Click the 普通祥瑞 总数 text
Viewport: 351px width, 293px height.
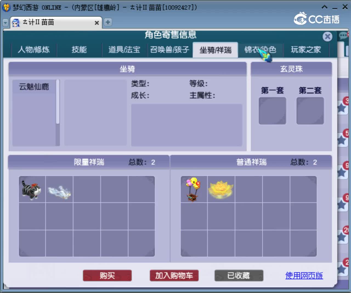tap(304, 162)
